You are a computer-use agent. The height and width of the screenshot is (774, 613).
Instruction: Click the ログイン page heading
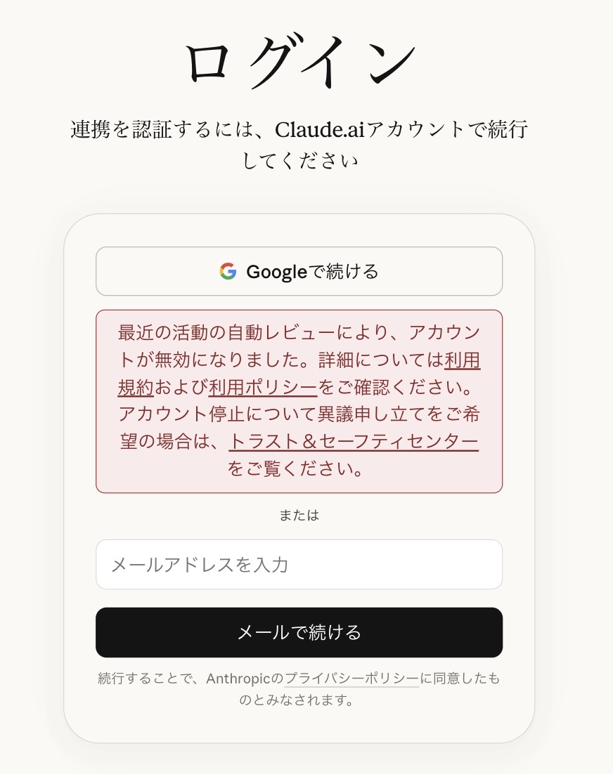click(299, 63)
